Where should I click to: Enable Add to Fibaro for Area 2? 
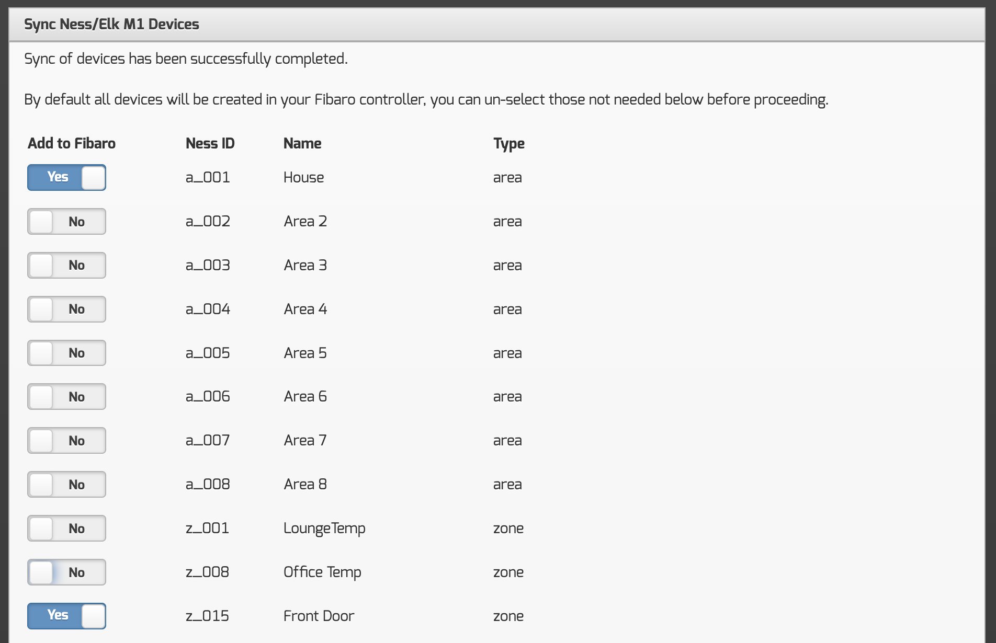(x=66, y=222)
